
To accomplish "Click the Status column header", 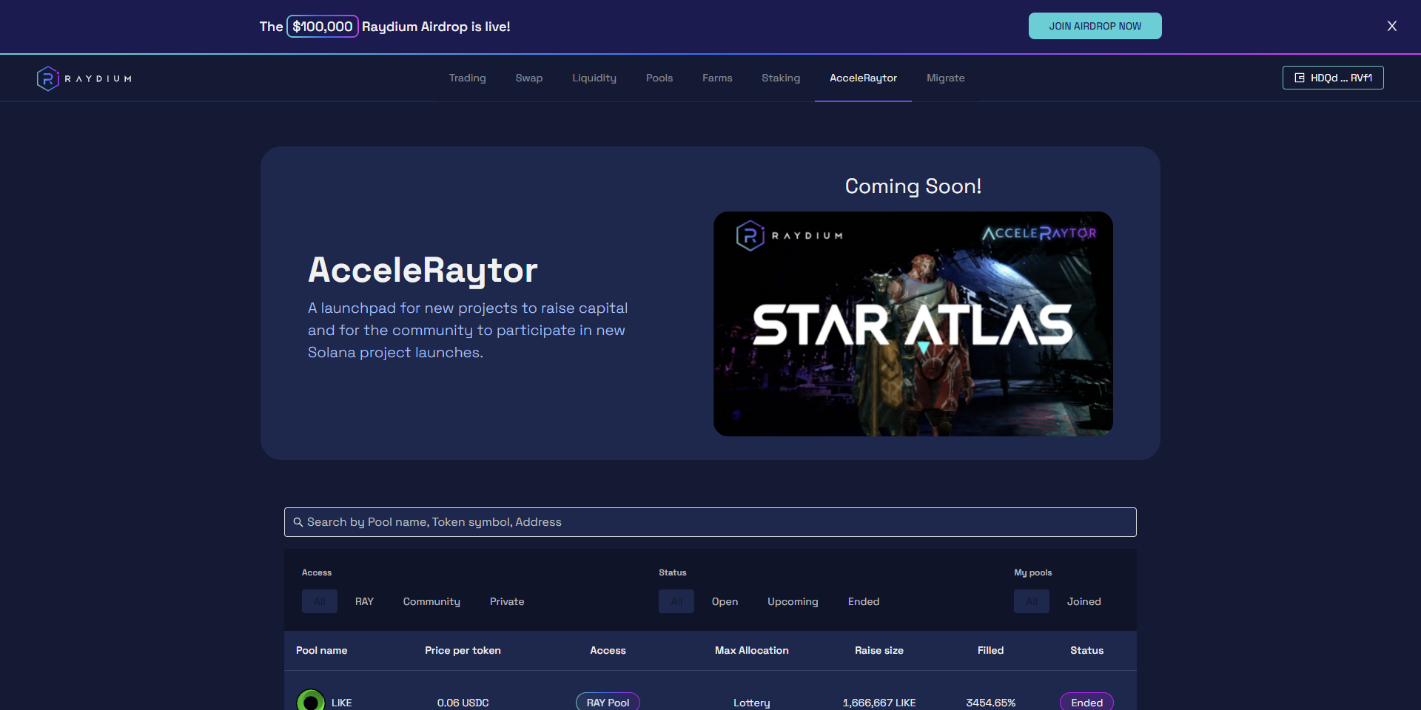I will (1086, 650).
